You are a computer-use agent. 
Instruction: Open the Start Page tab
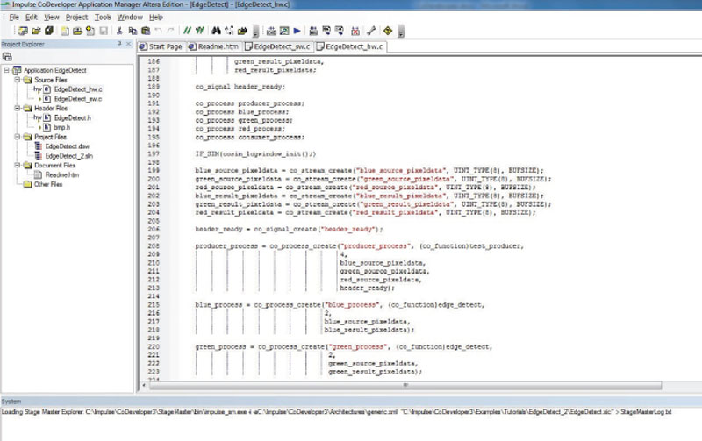click(x=165, y=46)
